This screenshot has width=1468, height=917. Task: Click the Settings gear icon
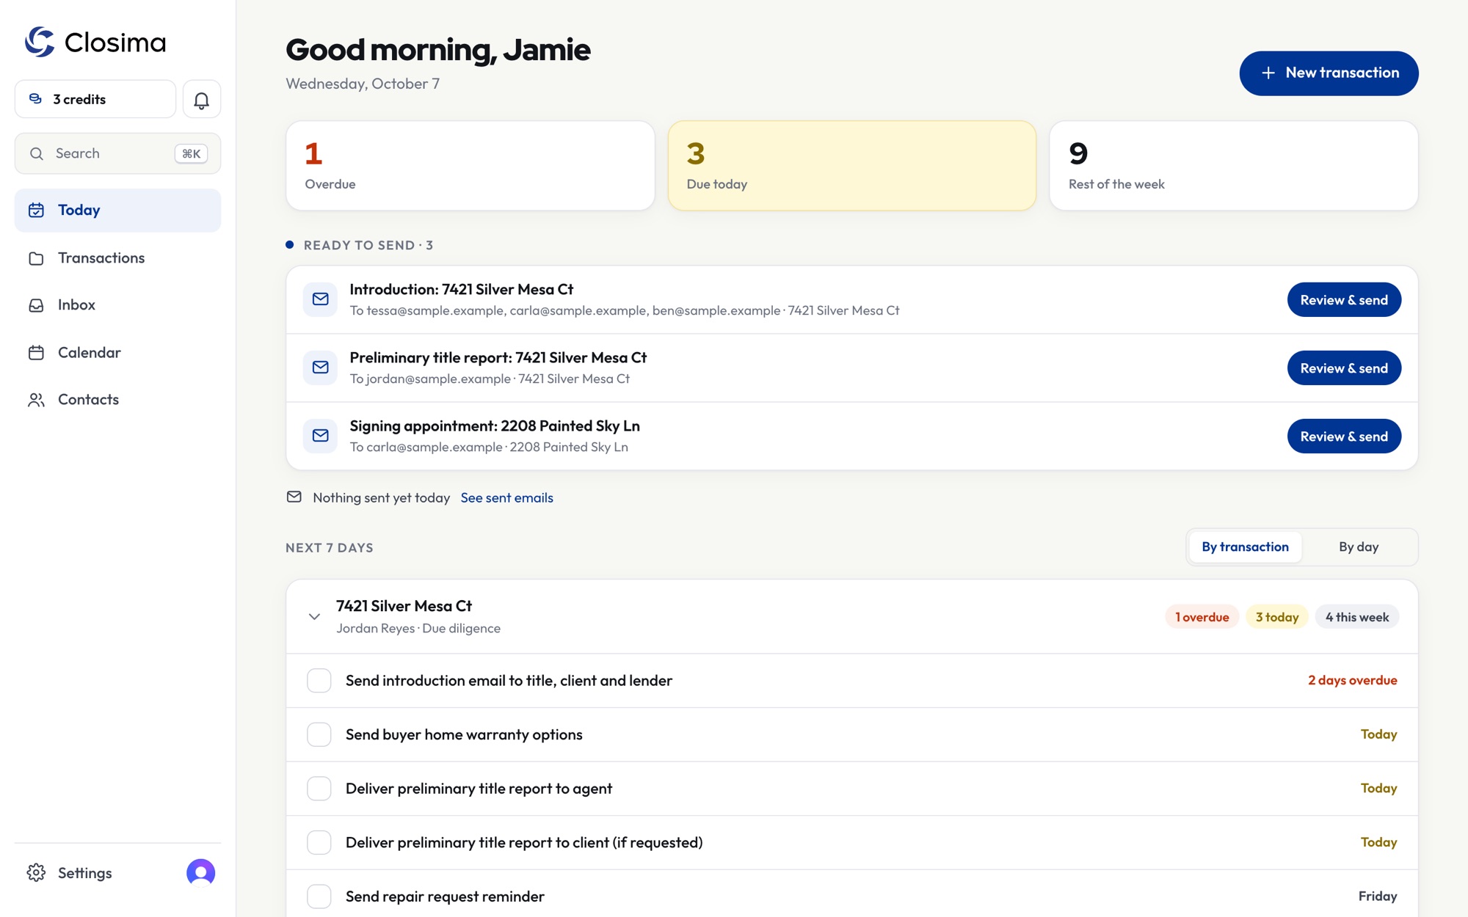[x=36, y=873]
